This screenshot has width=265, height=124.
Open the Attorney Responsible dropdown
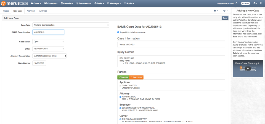click(49, 56)
